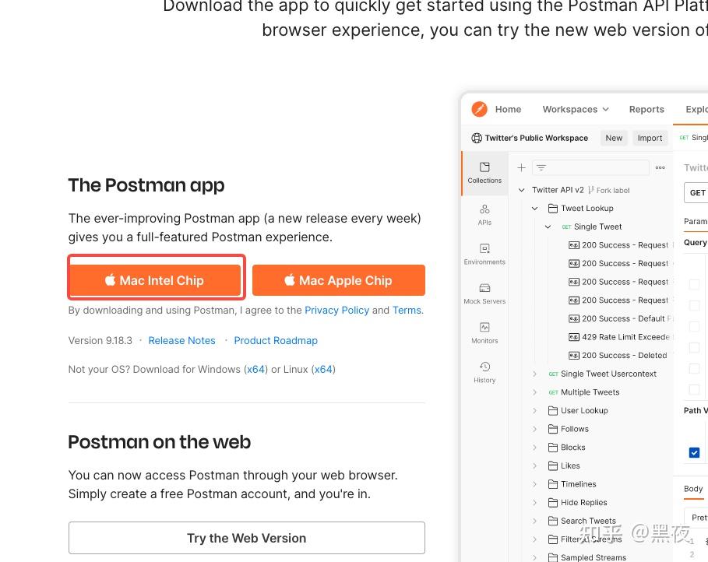Open the Terms link
Image resolution: width=708 pixels, height=562 pixels.
click(407, 310)
